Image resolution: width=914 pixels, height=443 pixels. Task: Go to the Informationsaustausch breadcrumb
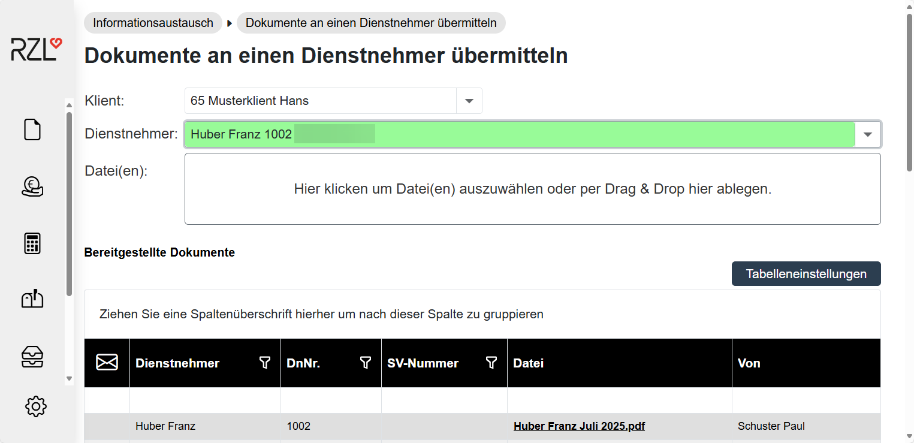[153, 23]
